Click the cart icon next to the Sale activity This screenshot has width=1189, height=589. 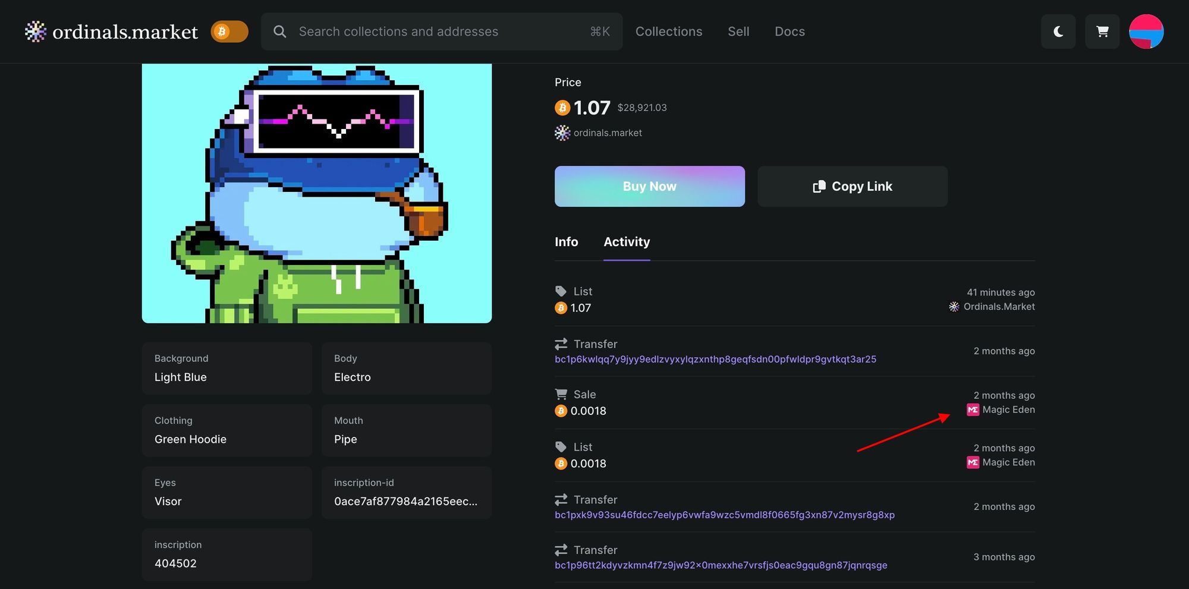(x=560, y=394)
